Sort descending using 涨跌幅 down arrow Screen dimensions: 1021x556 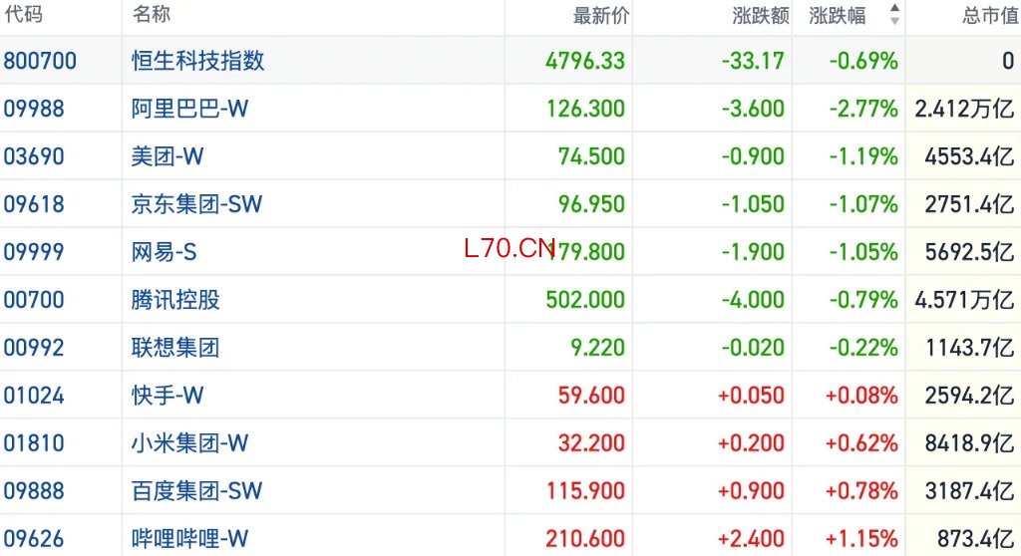click(x=894, y=21)
